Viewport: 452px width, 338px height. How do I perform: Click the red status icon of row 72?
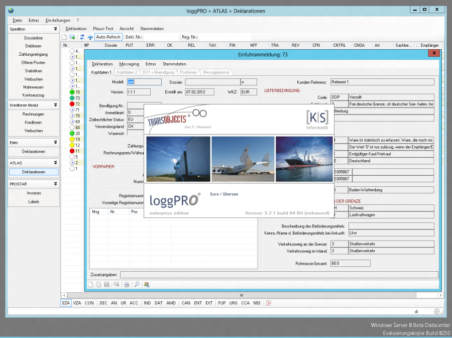[x=72, y=104]
